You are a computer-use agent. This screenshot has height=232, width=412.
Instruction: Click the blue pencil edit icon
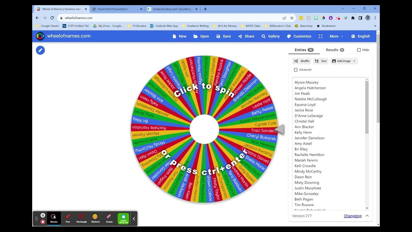coord(40,50)
